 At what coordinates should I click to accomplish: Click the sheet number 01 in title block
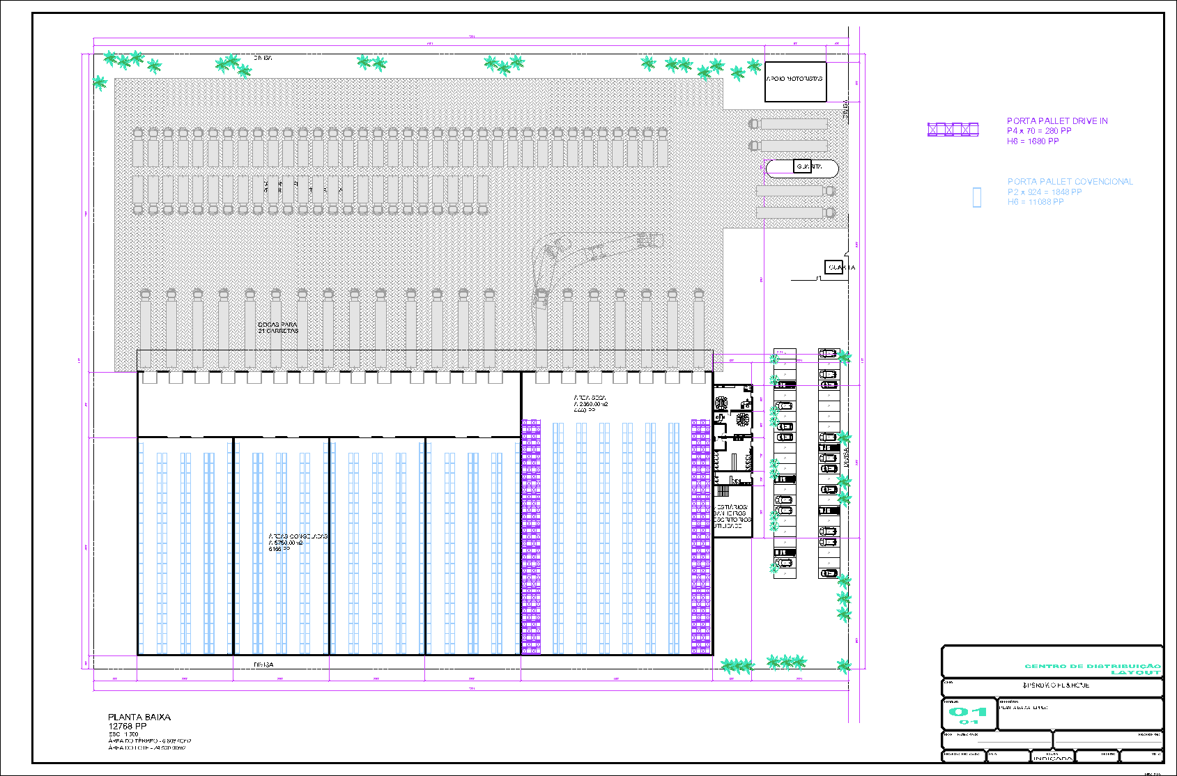coord(968,712)
